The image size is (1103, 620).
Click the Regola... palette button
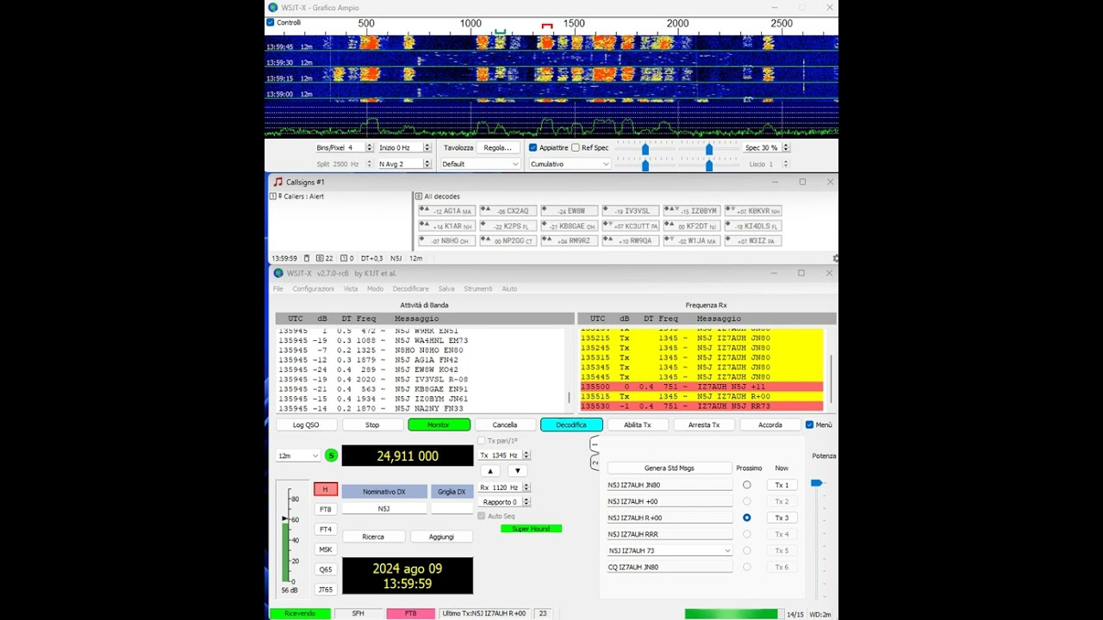click(498, 148)
